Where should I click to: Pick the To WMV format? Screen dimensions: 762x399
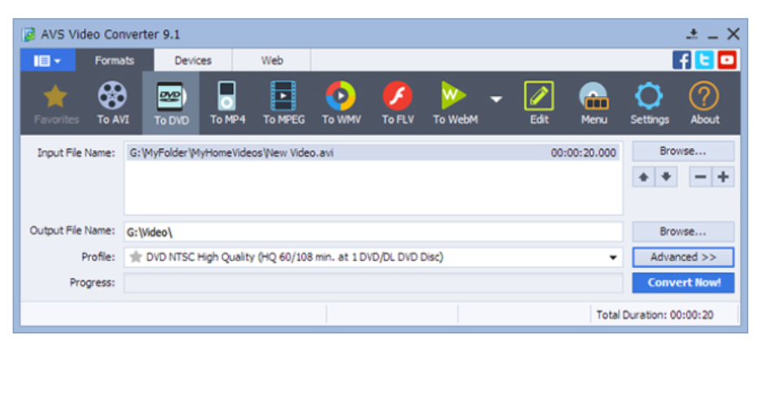[x=341, y=103]
